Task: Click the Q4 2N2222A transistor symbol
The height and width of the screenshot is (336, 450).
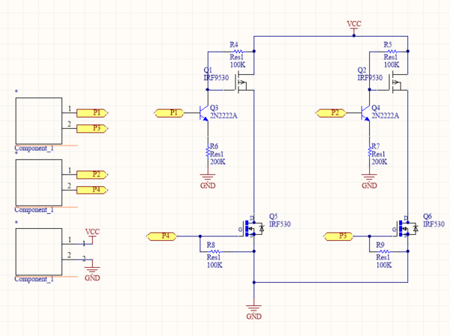Action: 366,113
